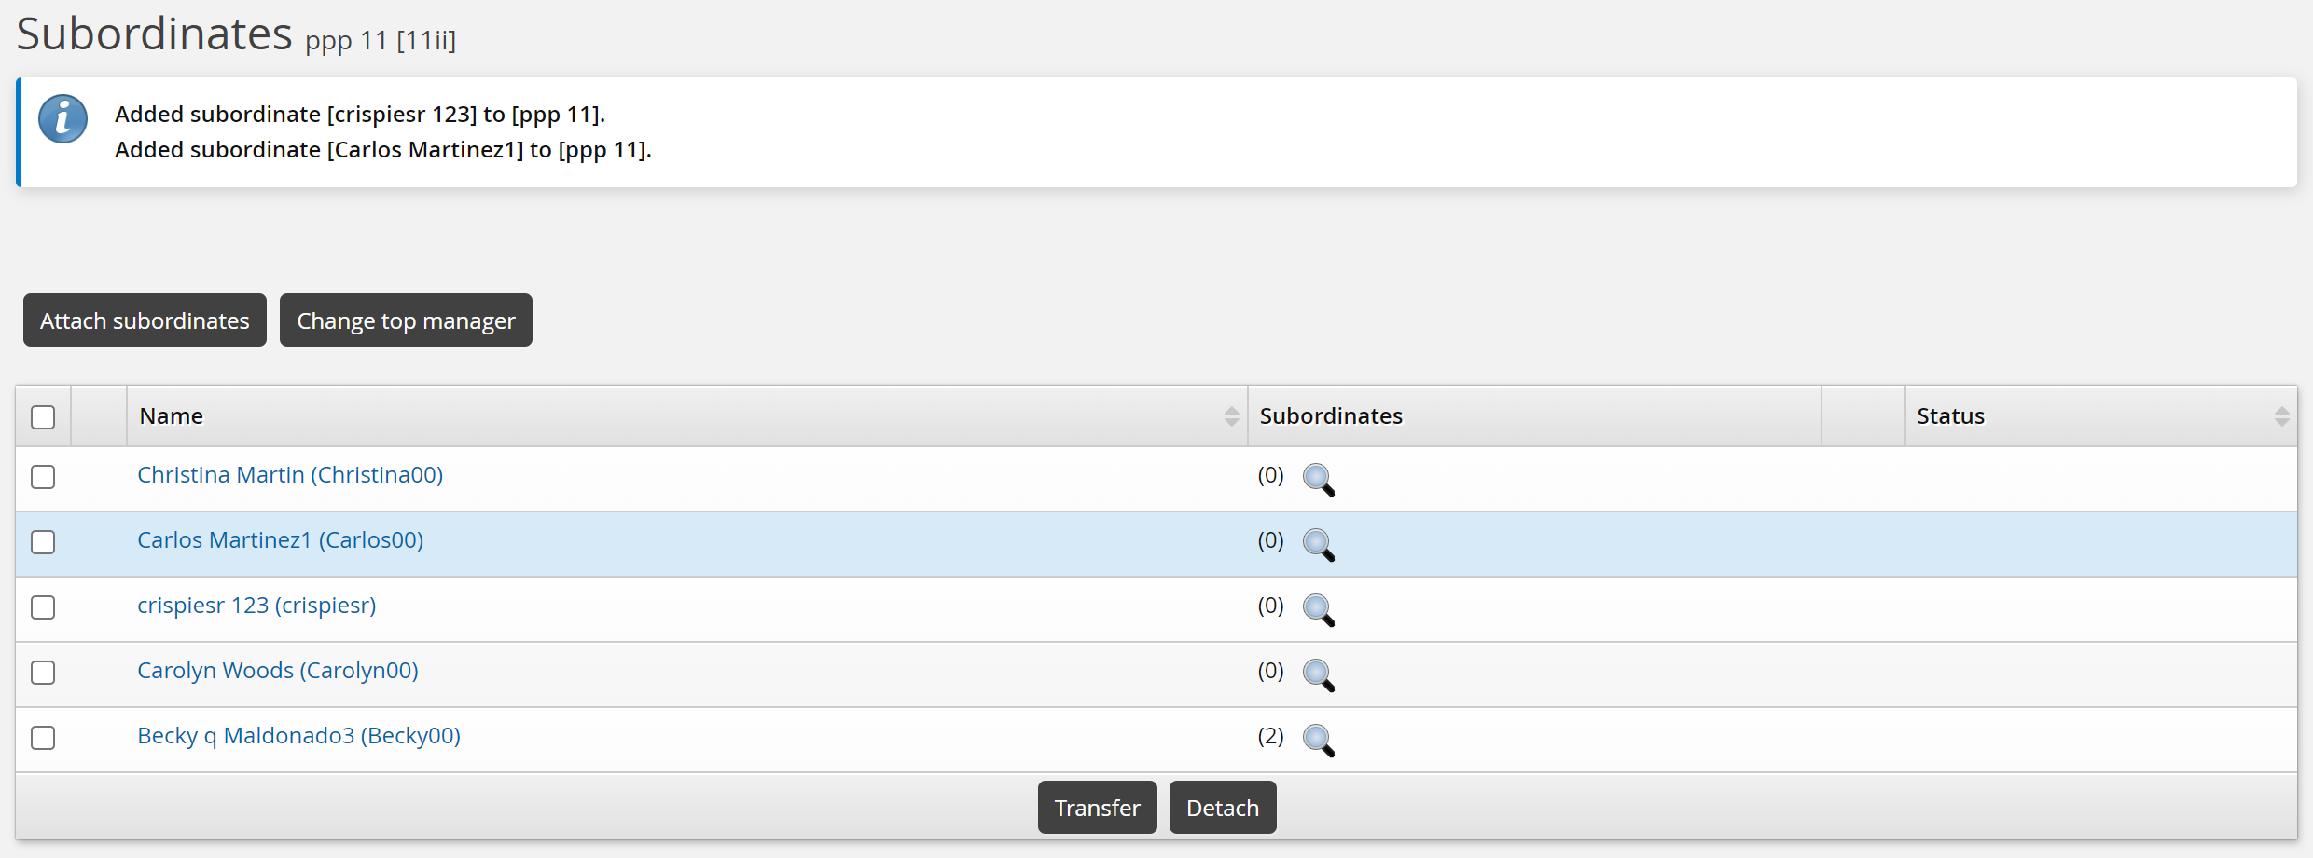Click the Change top manager button
Image resolution: width=2313 pixels, height=858 pixels.
point(406,320)
